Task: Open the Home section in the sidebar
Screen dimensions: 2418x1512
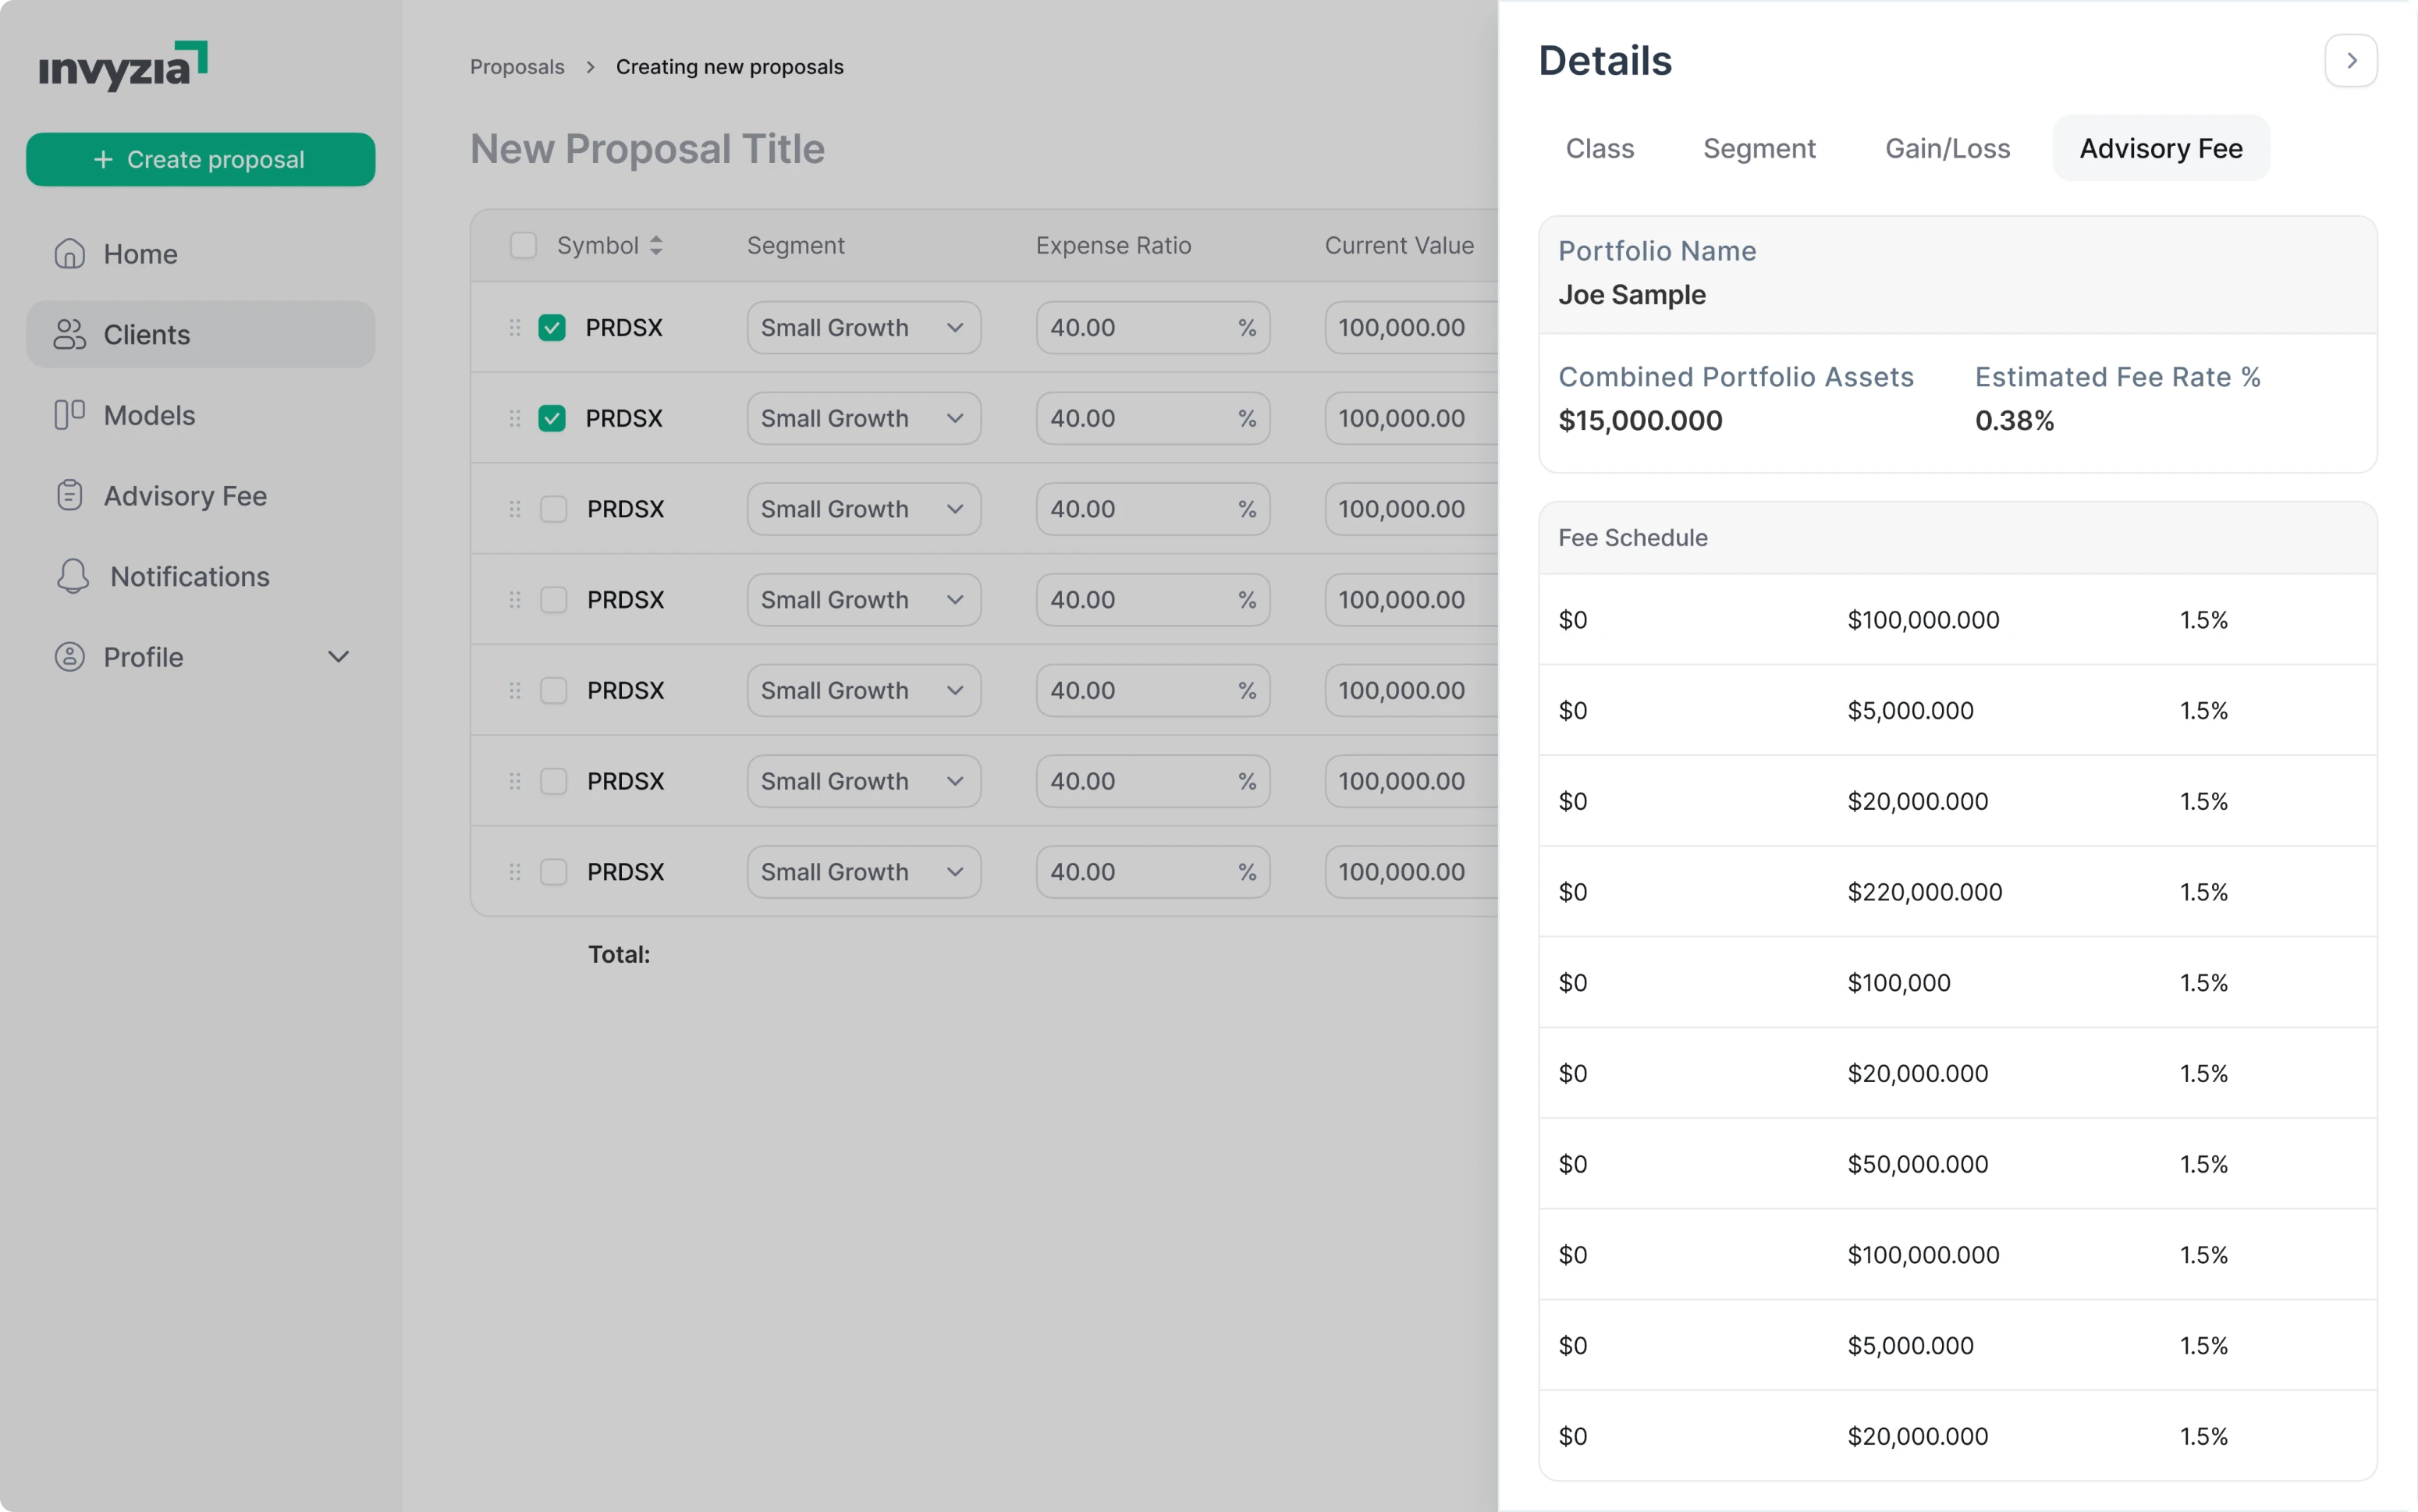Action: [139, 253]
